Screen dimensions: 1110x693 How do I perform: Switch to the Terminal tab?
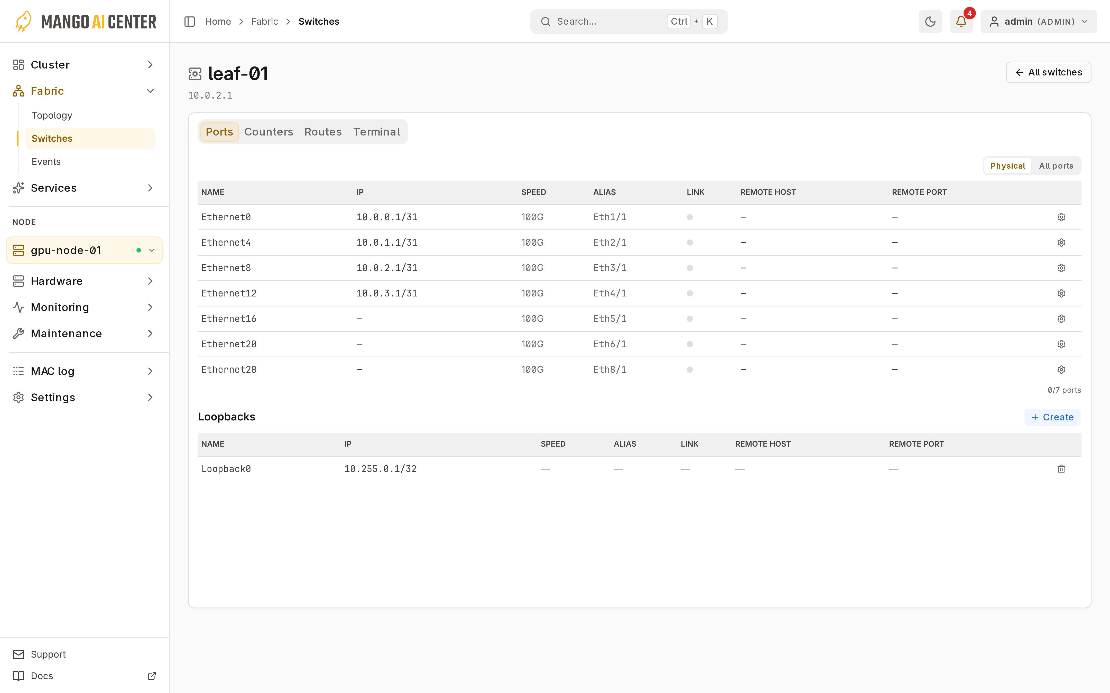377,132
